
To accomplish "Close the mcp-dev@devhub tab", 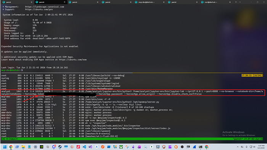I will click(x=164, y=2).
